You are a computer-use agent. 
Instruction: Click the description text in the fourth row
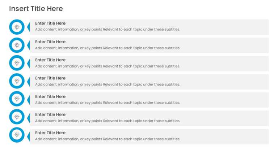[108, 84]
